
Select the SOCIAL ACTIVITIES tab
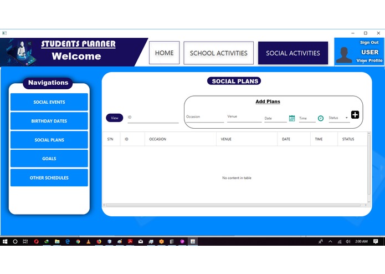click(293, 53)
